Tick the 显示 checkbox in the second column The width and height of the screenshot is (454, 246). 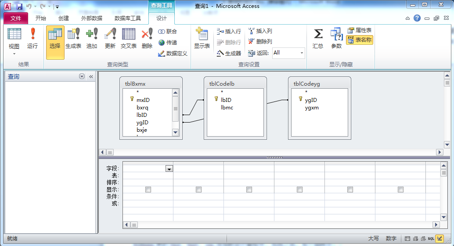coord(198,189)
